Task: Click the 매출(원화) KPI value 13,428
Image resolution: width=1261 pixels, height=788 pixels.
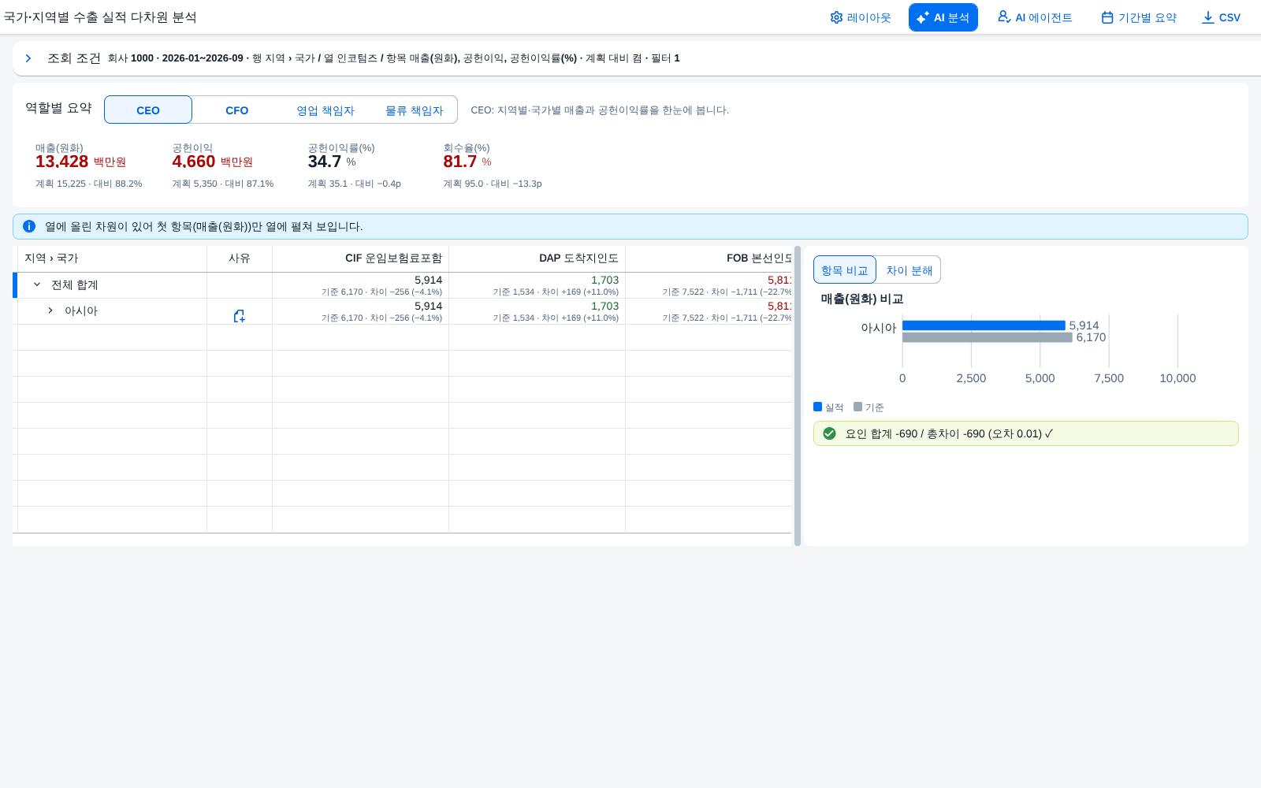Action: 61,162
